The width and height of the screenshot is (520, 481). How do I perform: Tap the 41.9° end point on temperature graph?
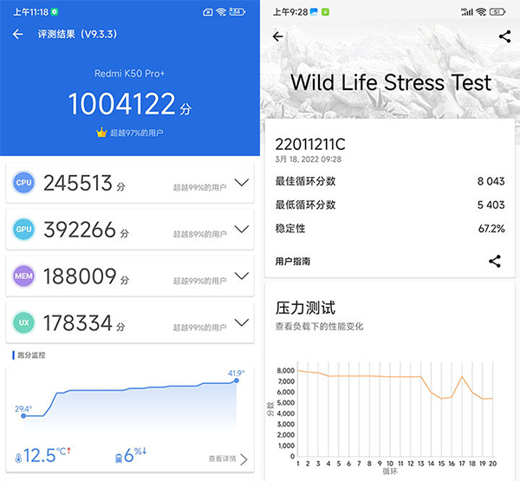click(236, 381)
